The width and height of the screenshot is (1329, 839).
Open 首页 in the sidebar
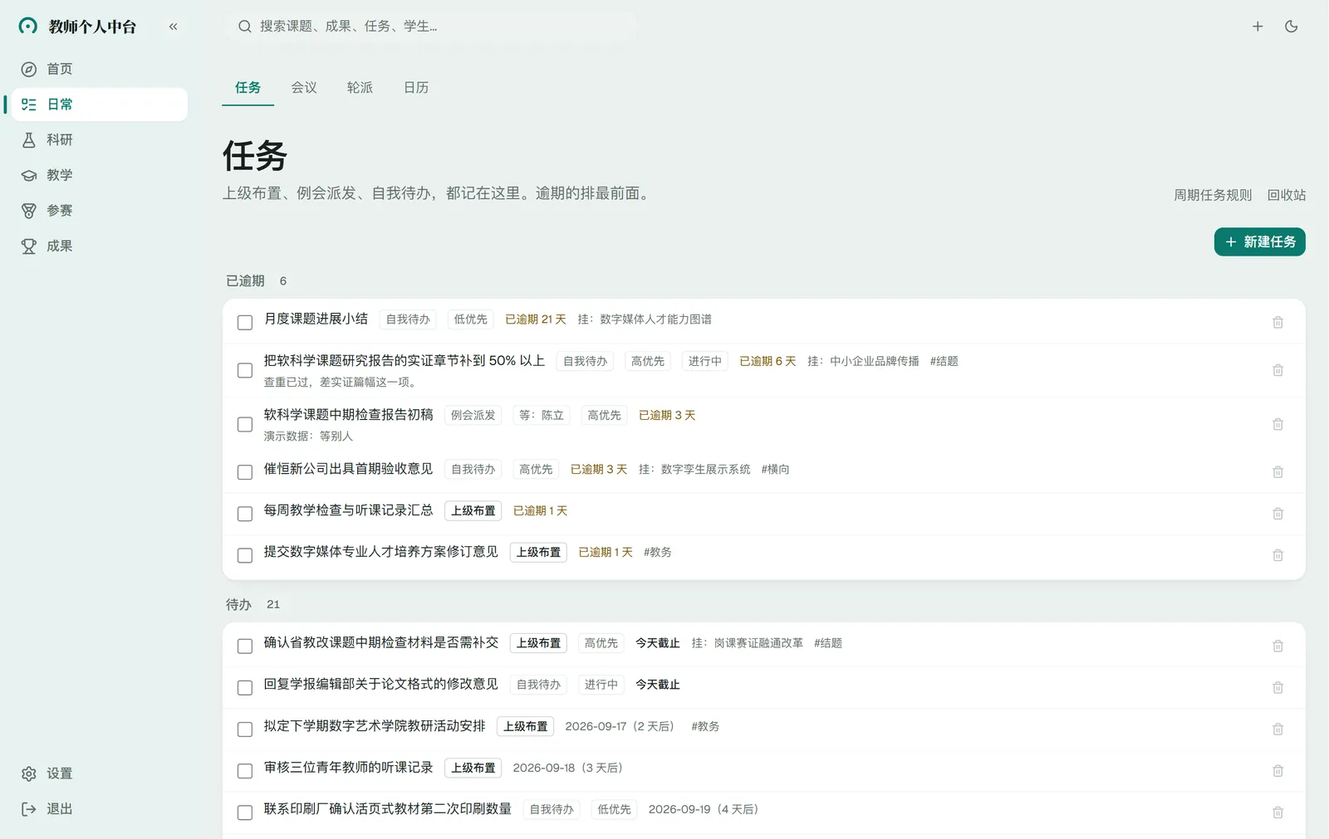click(100, 69)
